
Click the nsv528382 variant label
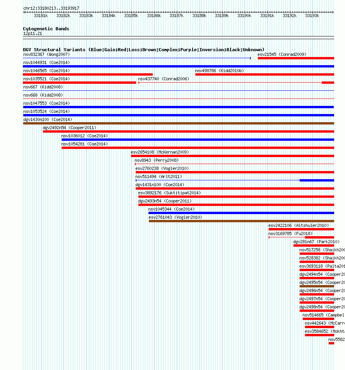[322, 258]
